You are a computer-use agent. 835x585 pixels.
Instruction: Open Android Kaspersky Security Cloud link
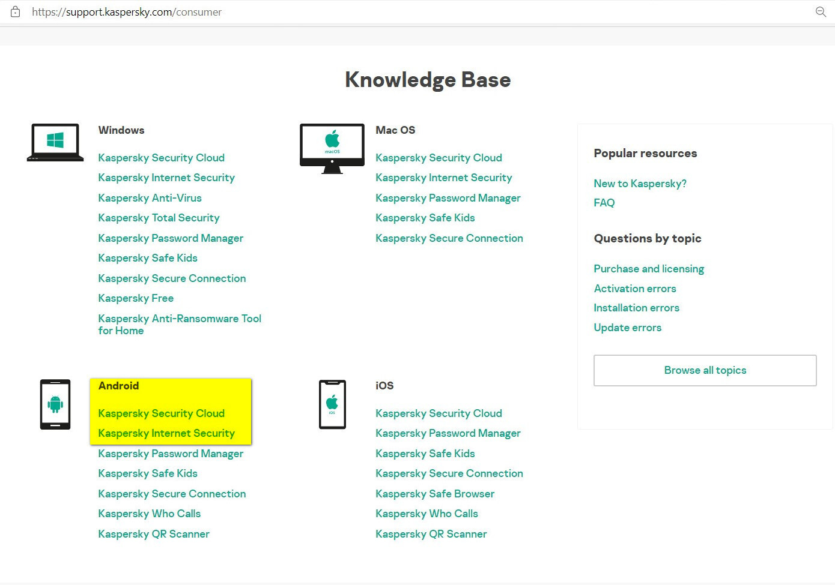click(162, 413)
